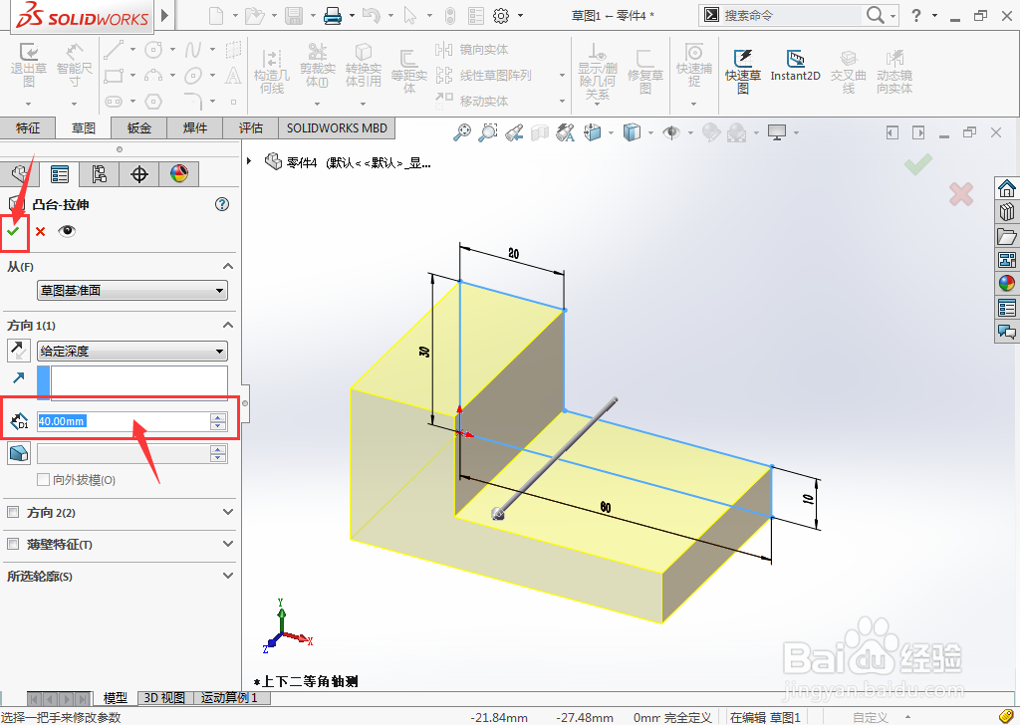Collapse the Direction 1 (方向 1) section

[x=228, y=325]
